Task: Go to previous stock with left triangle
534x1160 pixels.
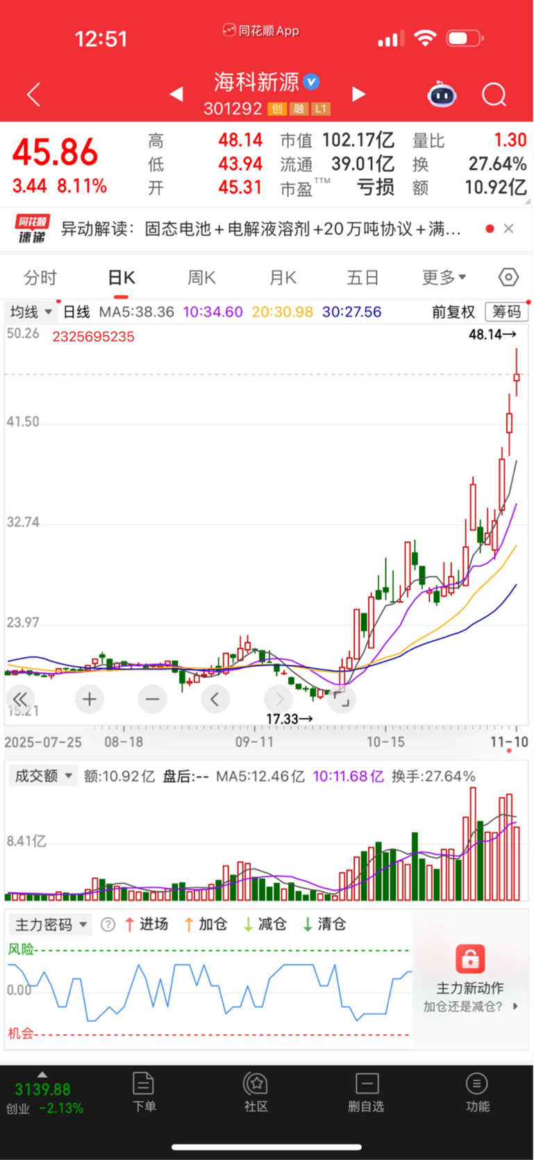Action: click(176, 94)
